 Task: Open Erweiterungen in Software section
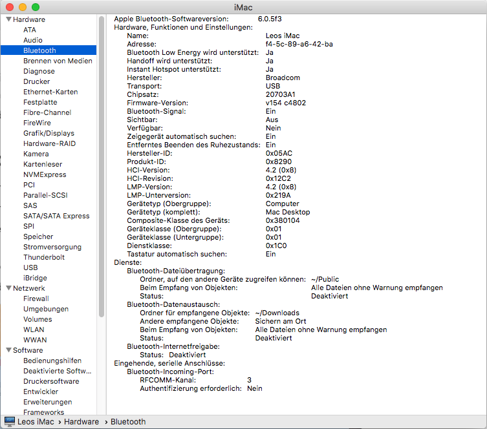click(x=48, y=402)
